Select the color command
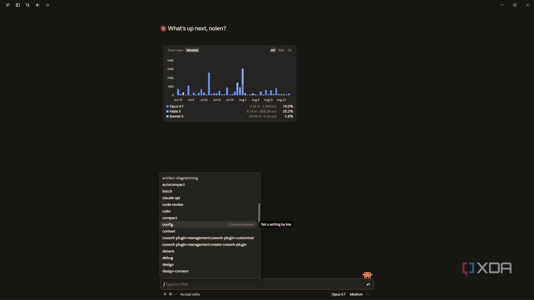 coord(209,211)
